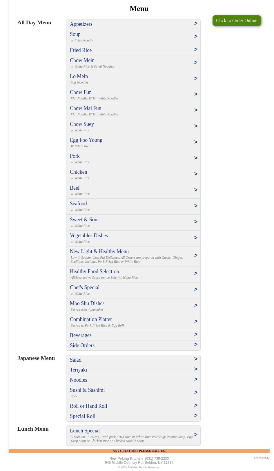The image size is (274, 471).
Task: Open Sushi & Sashimi category
Action: 87,390
